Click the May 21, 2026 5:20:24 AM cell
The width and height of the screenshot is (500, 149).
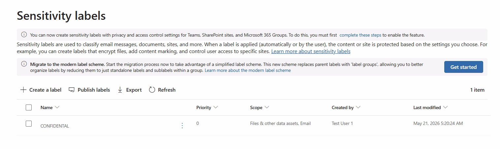438,123
